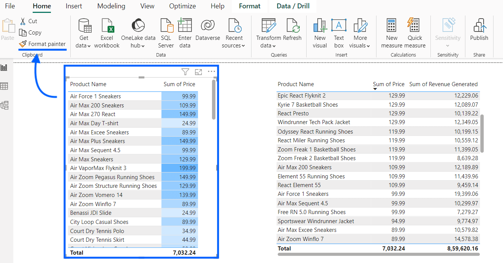Create a Quick measure

(415, 33)
